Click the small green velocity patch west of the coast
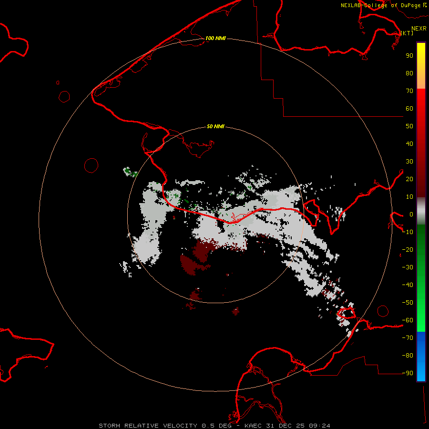 [x=130, y=172]
